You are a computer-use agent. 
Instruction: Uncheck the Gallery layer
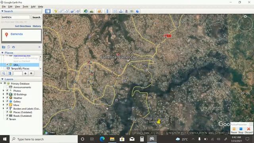pyautogui.click(x=7, y=101)
